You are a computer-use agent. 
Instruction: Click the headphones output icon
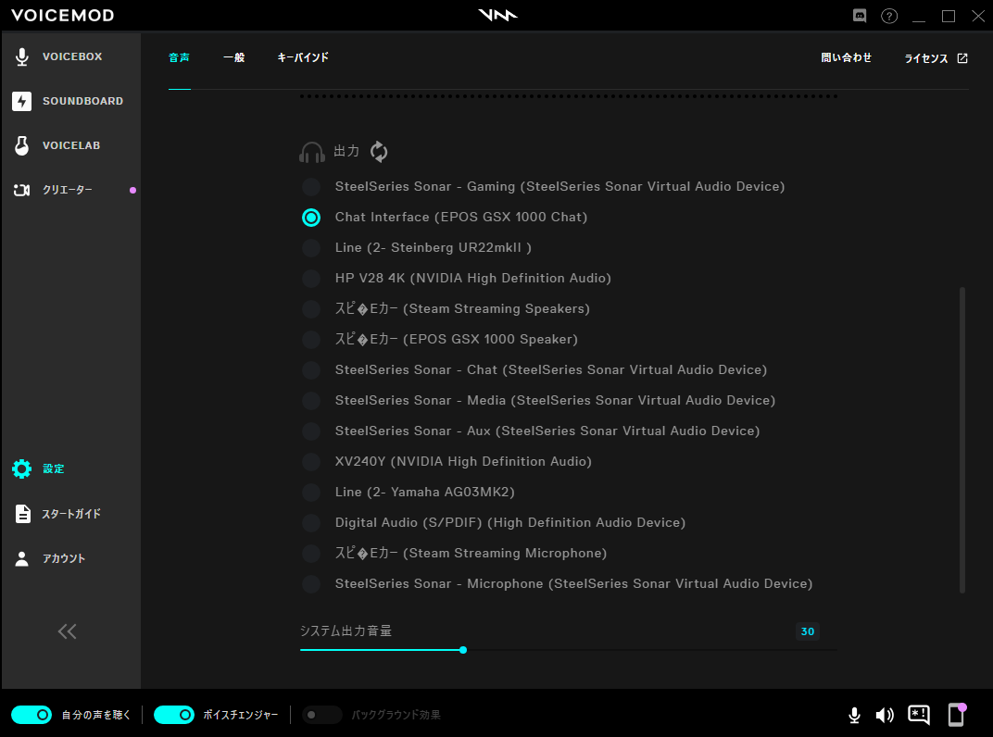311,152
